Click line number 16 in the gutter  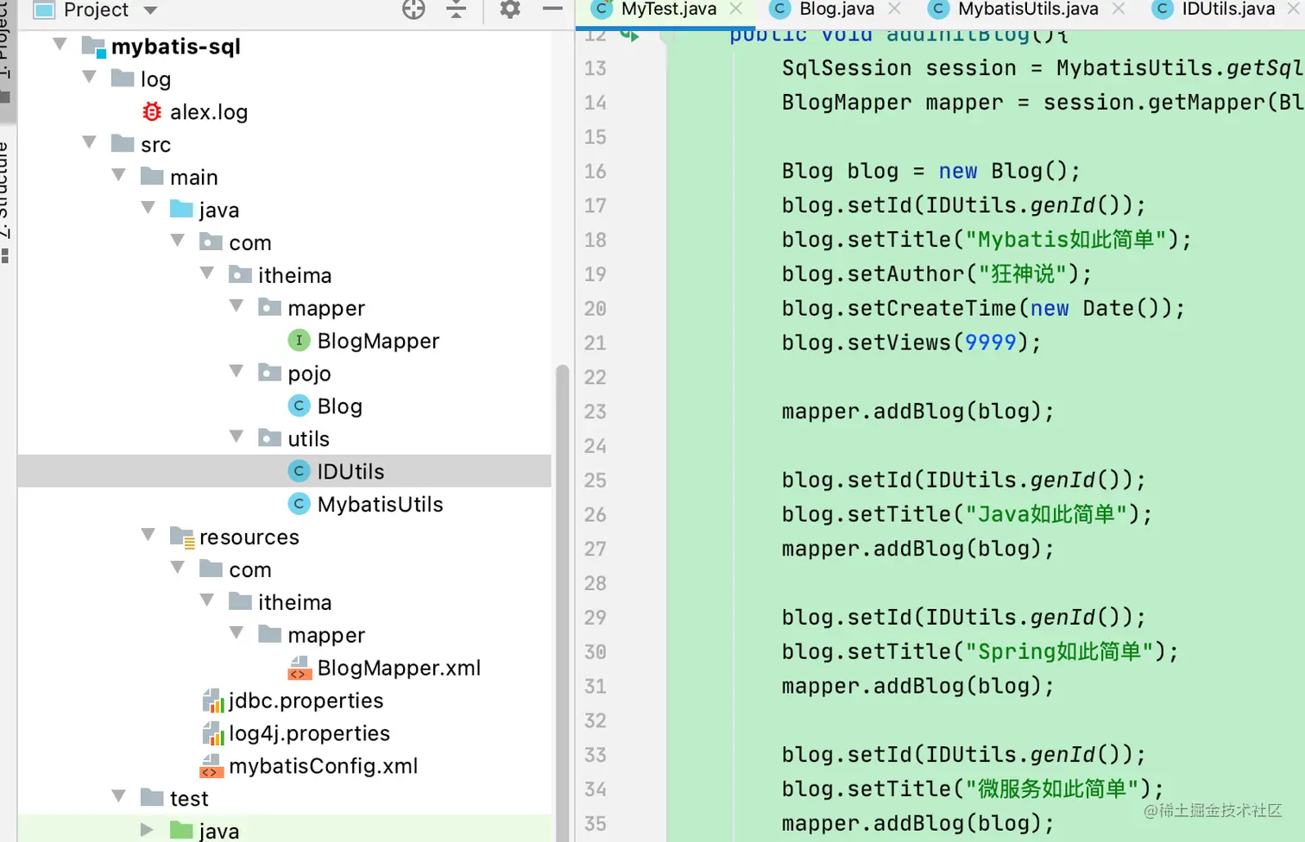[596, 172]
